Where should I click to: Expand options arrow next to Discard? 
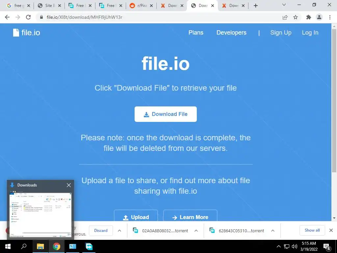119,231
